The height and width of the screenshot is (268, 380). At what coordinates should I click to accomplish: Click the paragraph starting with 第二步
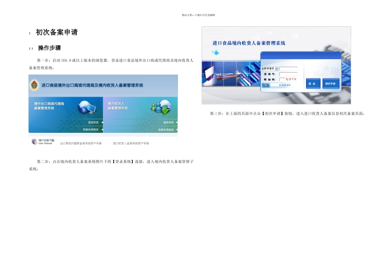(111, 165)
